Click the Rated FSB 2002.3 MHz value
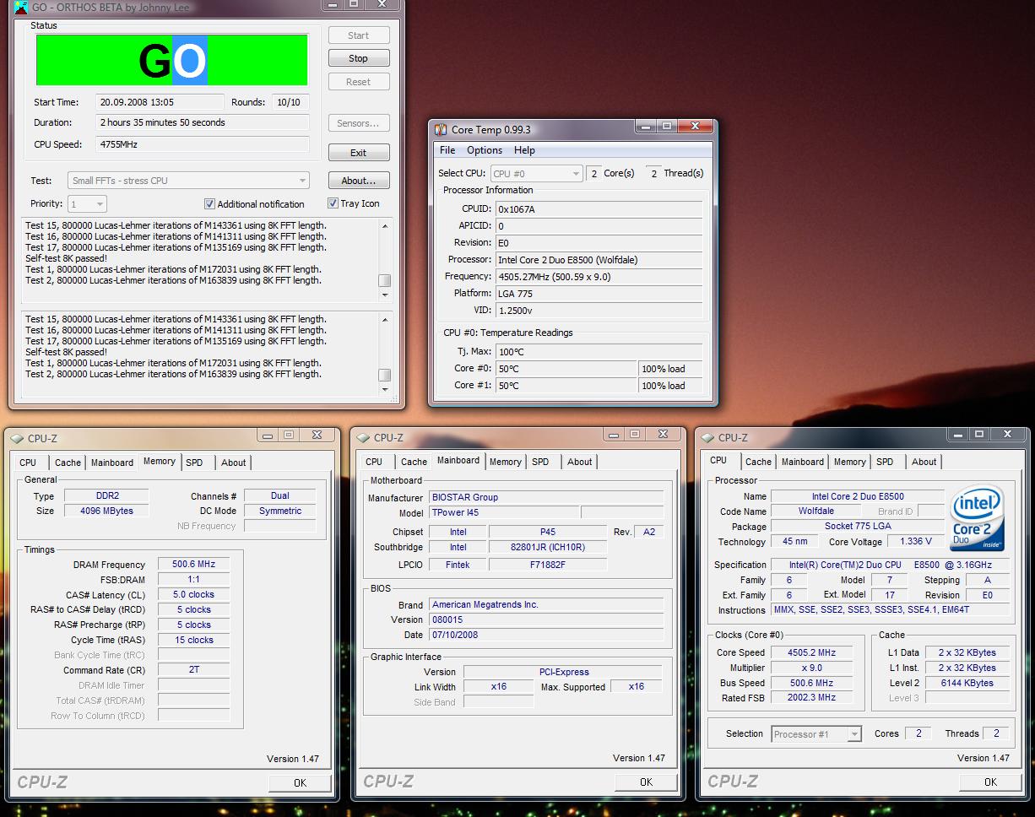Viewport: 1035px width, 817px height. [811, 698]
